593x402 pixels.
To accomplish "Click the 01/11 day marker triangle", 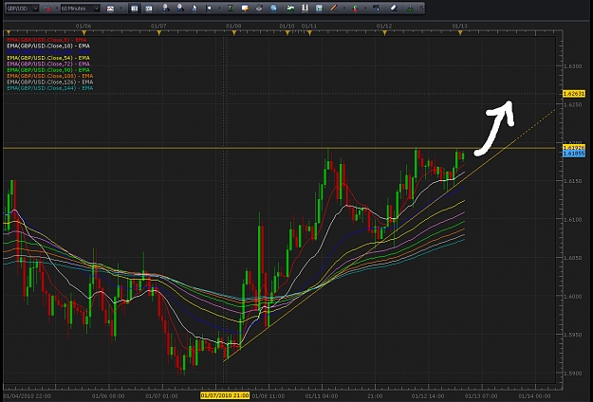I will point(309,33).
